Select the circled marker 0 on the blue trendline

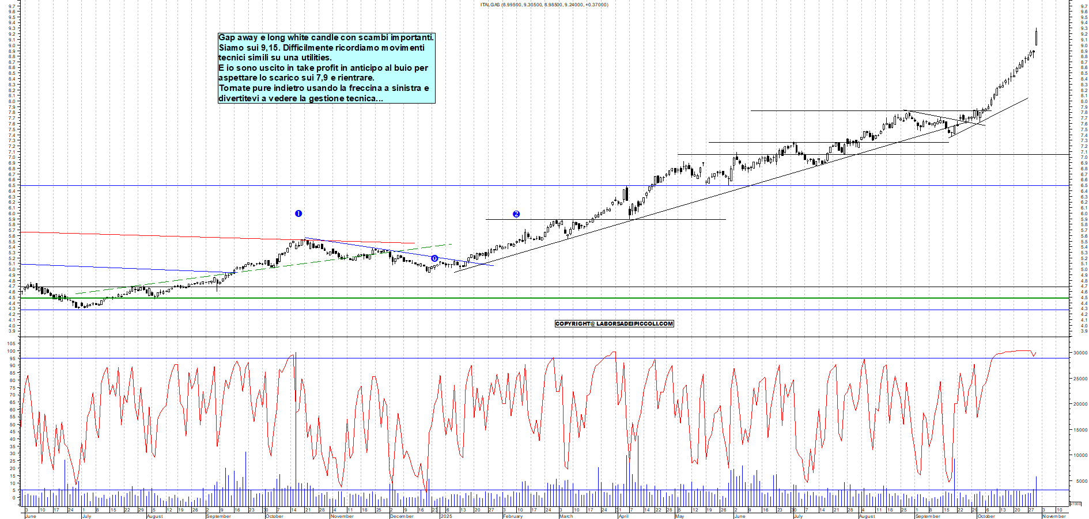pos(434,258)
